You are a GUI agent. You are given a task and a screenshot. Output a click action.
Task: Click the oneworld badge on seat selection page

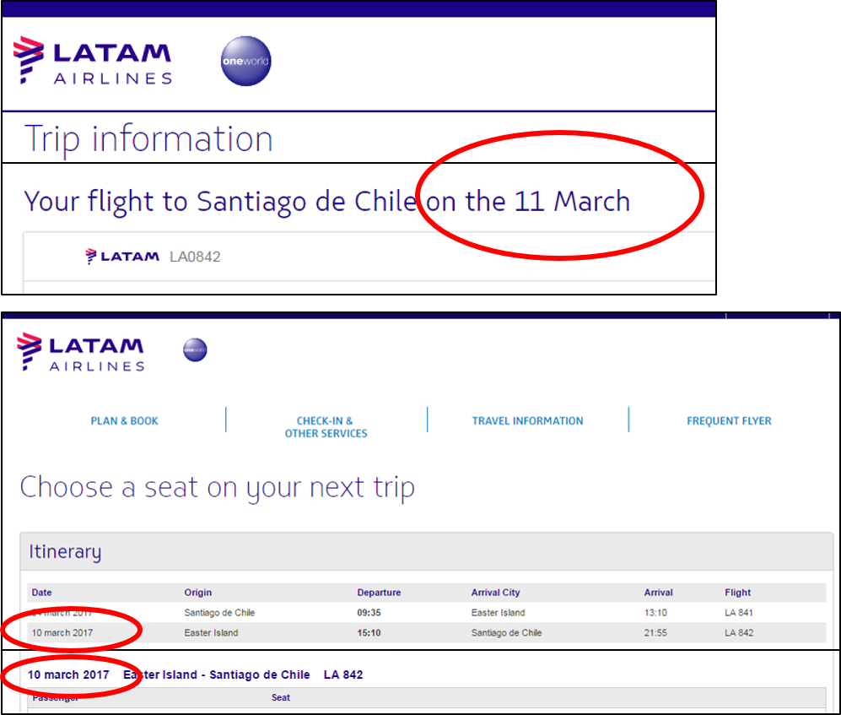(x=195, y=350)
